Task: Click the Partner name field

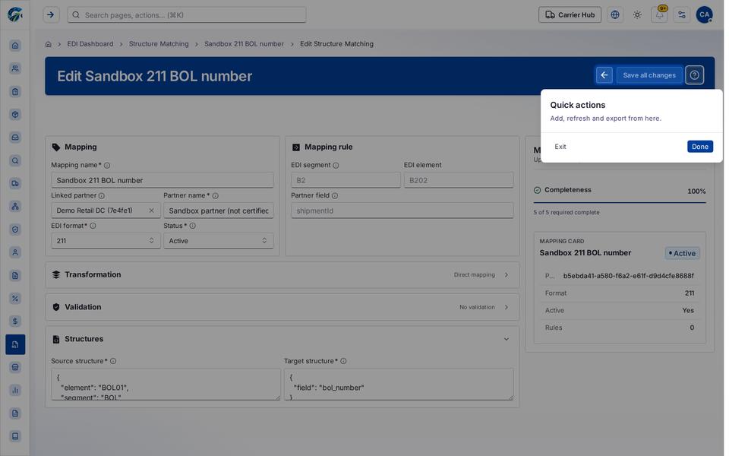Action: tap(219, 211)
